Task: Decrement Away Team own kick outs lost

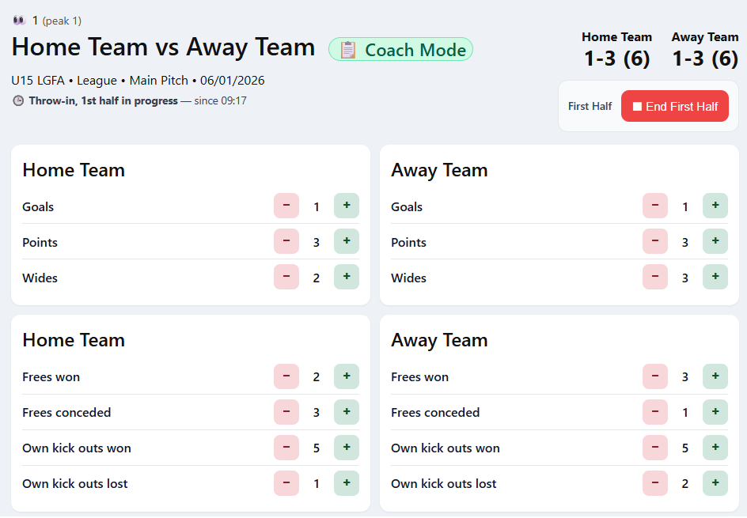Action: pos(655,483)
